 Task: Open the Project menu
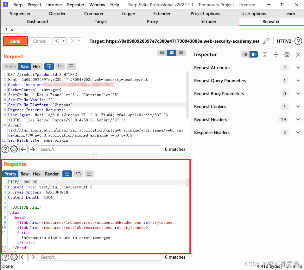(34, 5)
